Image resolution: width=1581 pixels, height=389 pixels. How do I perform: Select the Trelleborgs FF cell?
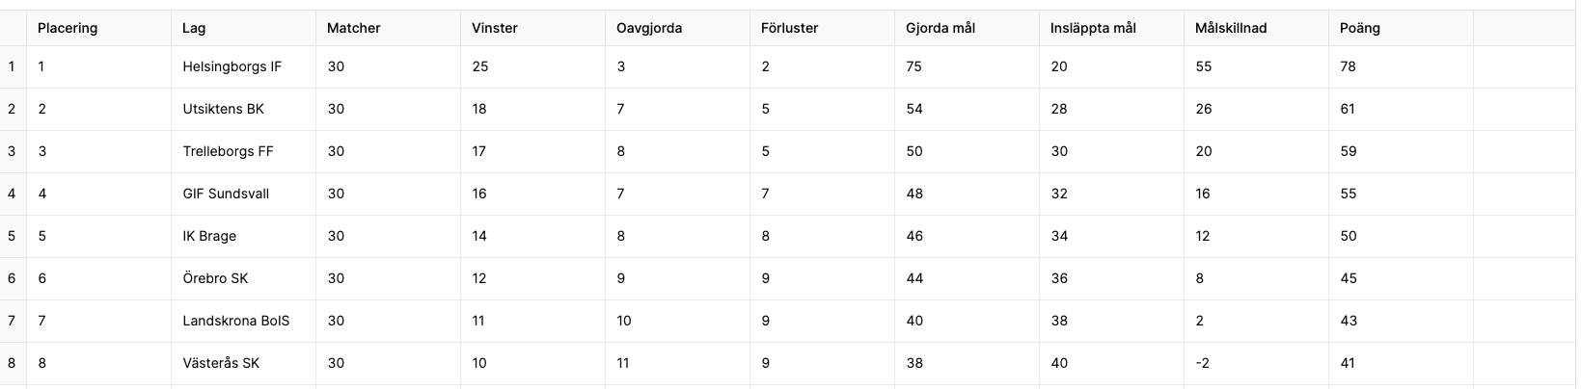coord(243,151)
